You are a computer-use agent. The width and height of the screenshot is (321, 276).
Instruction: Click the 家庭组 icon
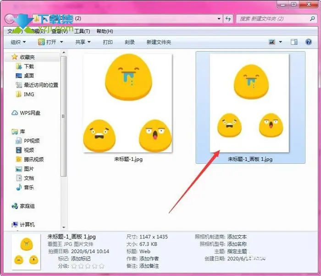pyautogui.click(x=15, y=206)
